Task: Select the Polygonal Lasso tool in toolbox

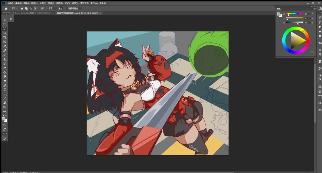Action: [x=5, y=29]
